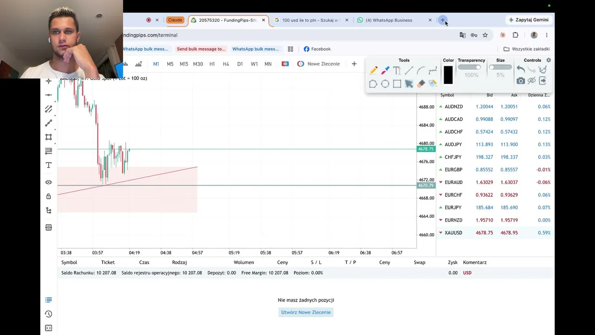Adjust the Transparency slider
The image size is (595, 335).
469,67
